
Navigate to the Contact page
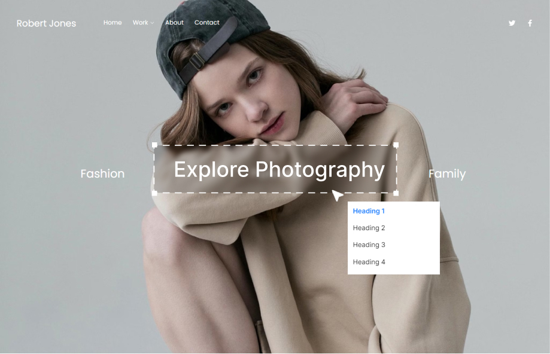pyautogui.click(x=206, y=23)
